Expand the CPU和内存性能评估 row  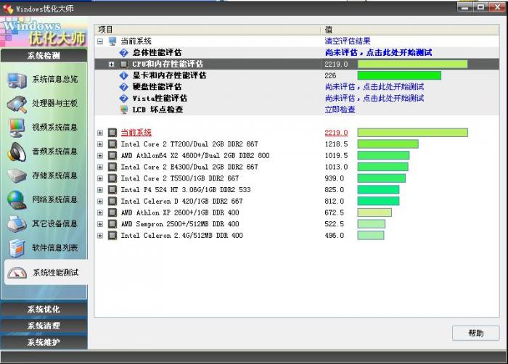[112, 64]
